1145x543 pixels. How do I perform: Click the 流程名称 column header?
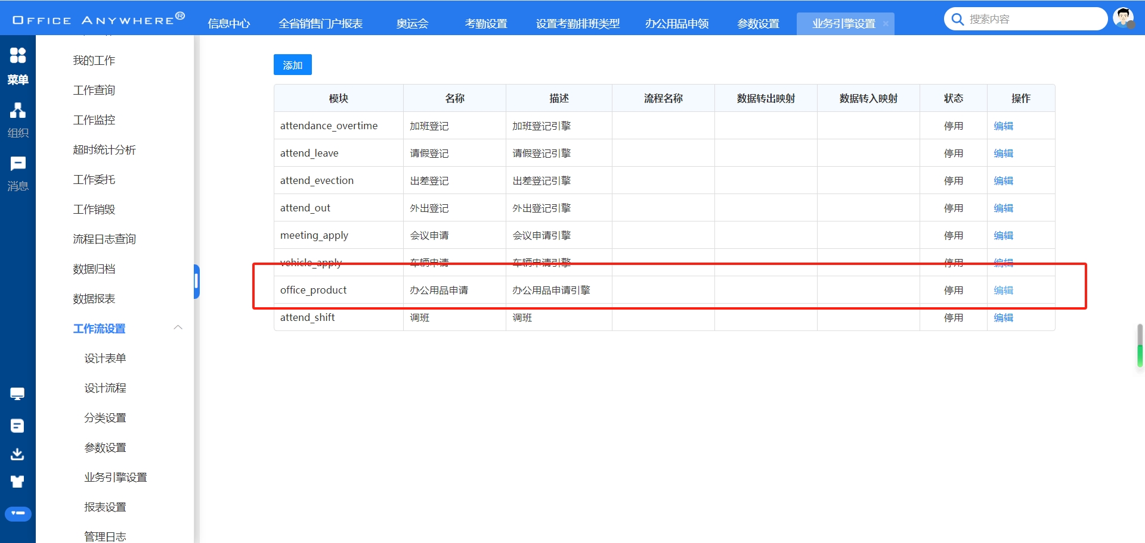click(663, 98)
